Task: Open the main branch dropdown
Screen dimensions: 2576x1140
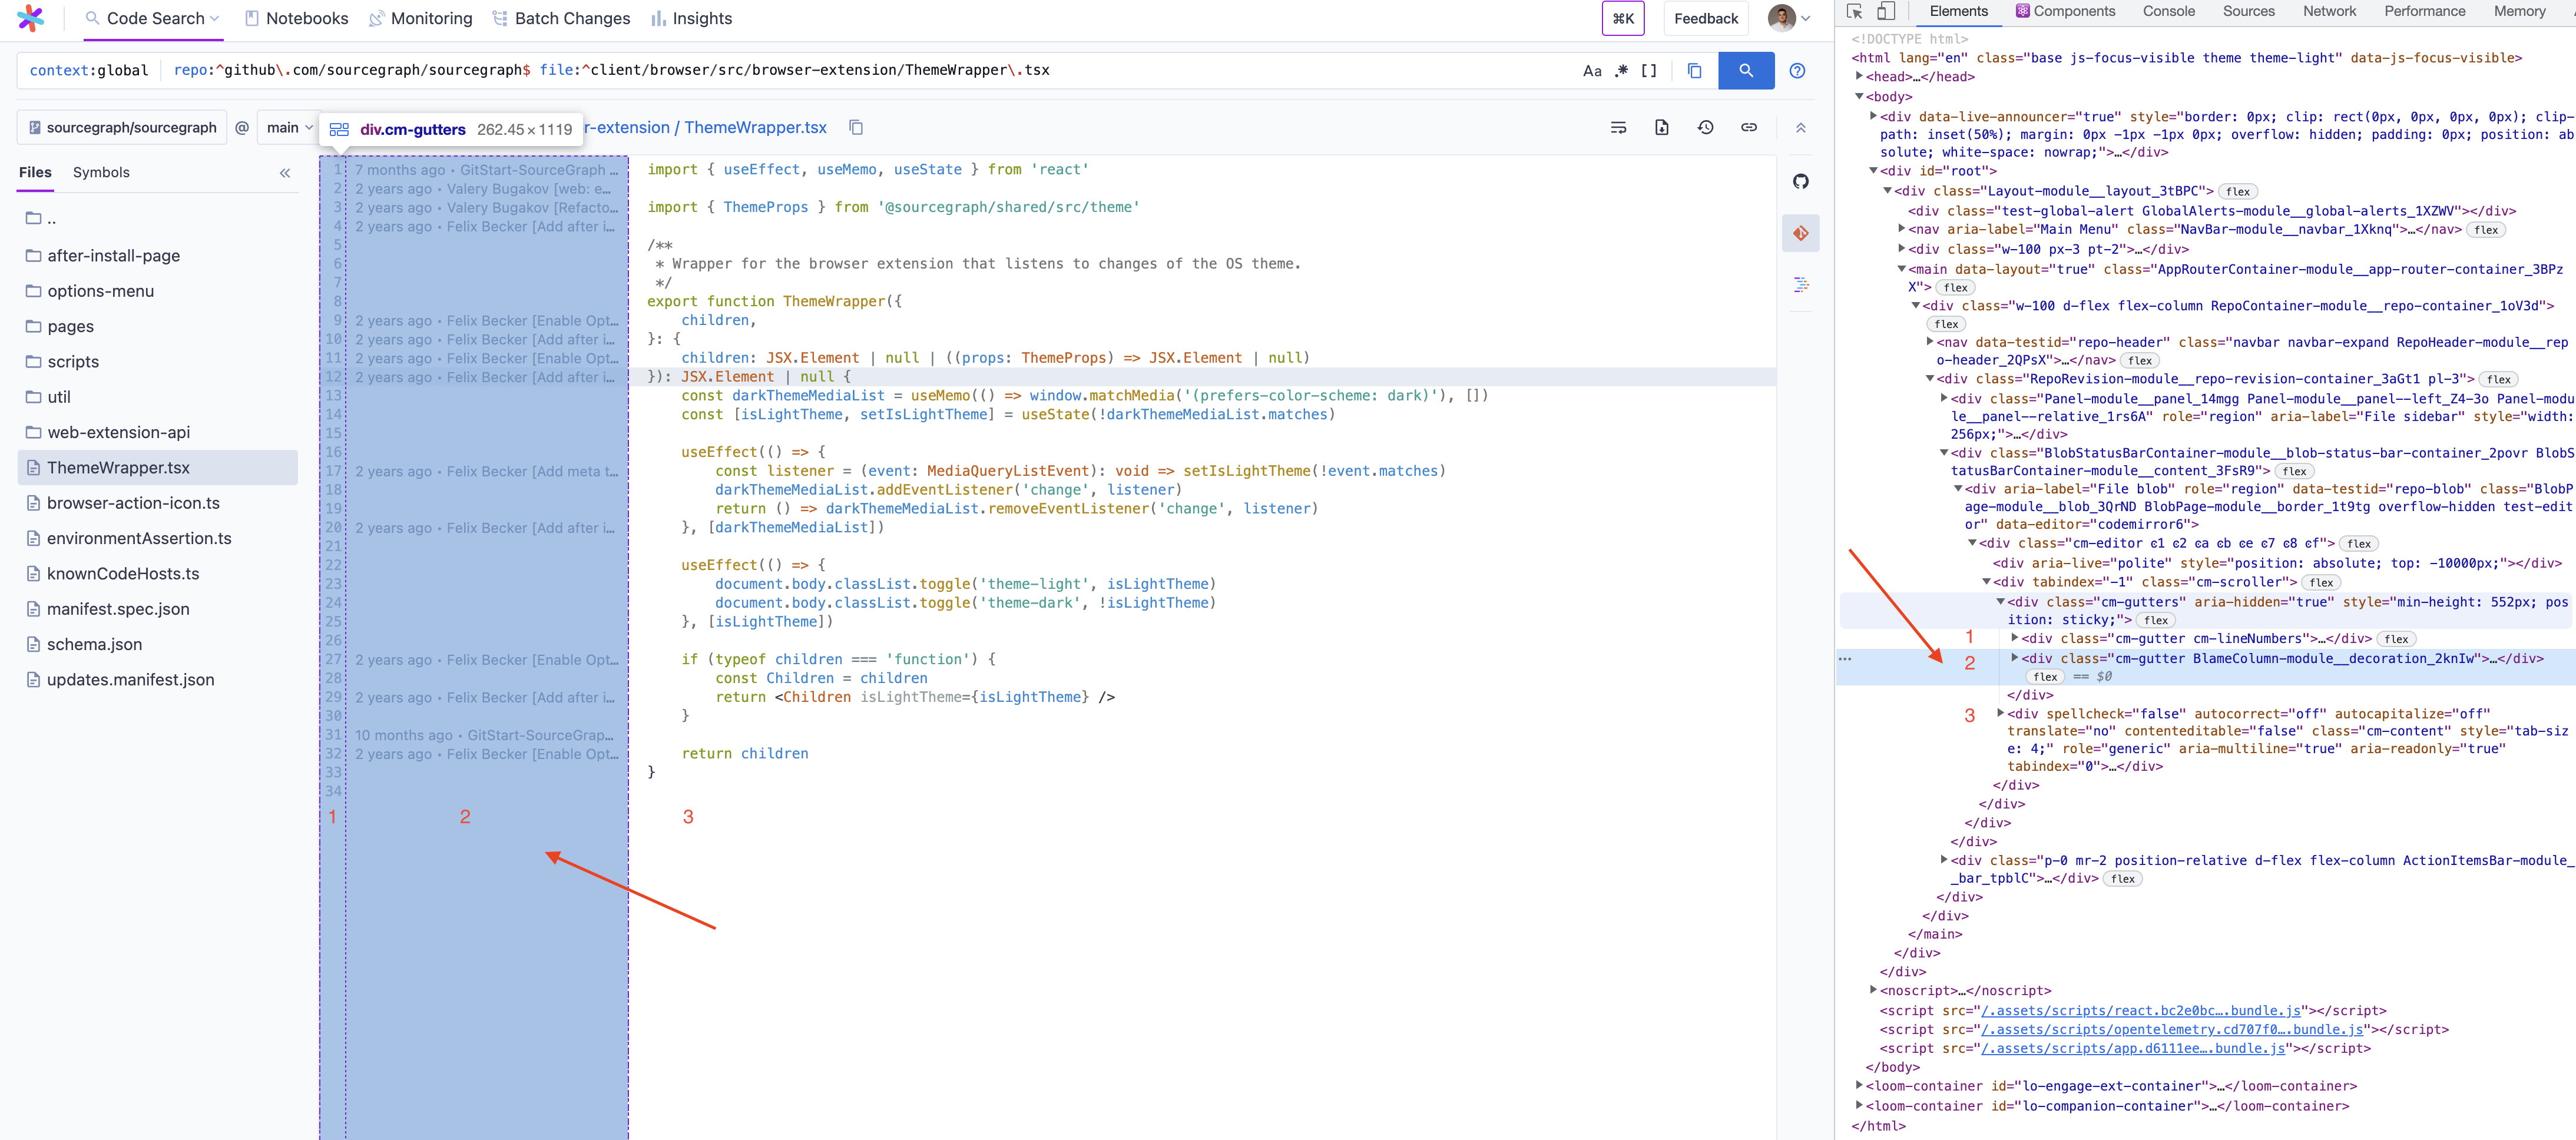Action: click(x=289, y=127)
